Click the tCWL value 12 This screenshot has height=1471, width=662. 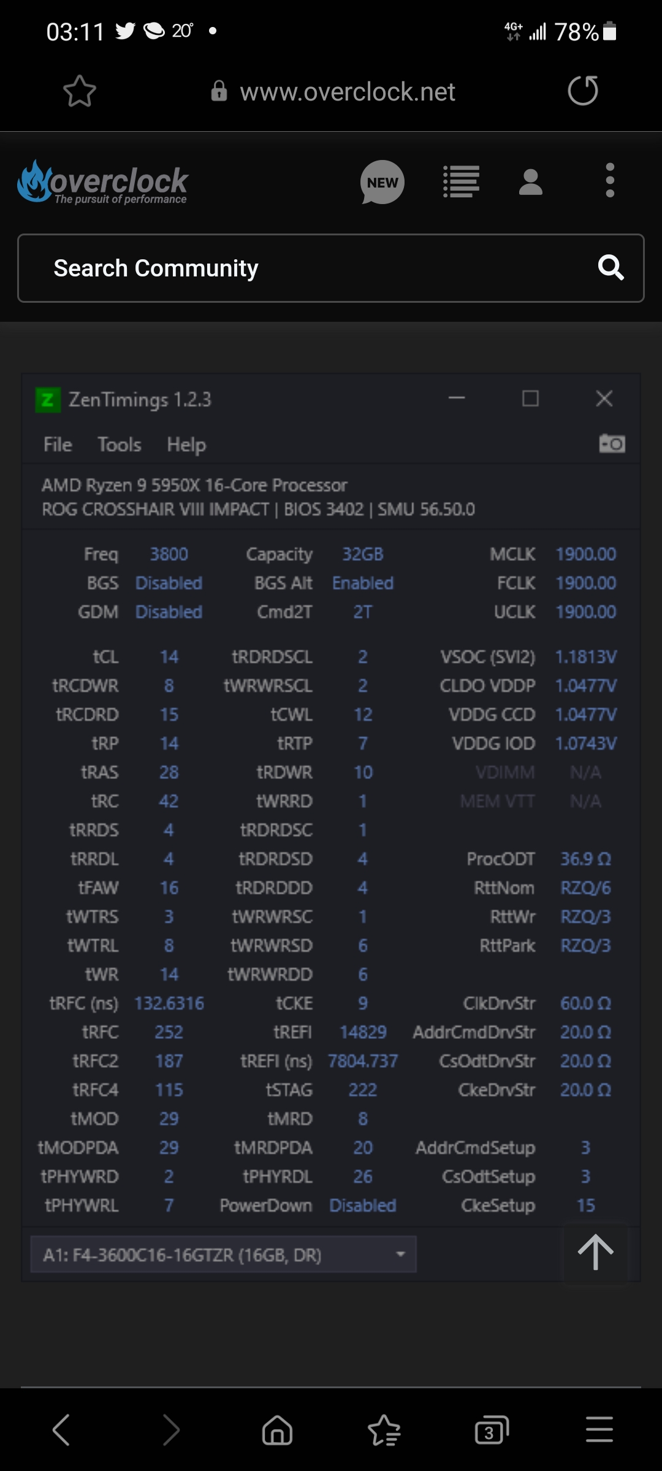point(363,715)
